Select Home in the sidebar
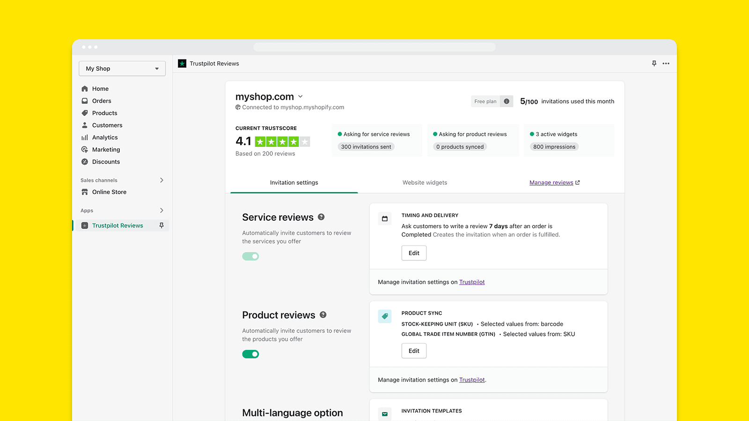Screen dimensions: 749x421 point(100,88)
